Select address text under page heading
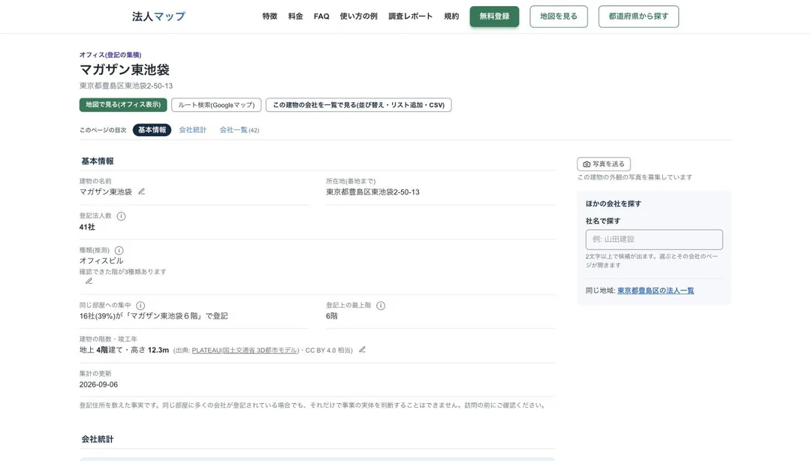Viewport: 811px width, 461px height. tap(125, 86)
